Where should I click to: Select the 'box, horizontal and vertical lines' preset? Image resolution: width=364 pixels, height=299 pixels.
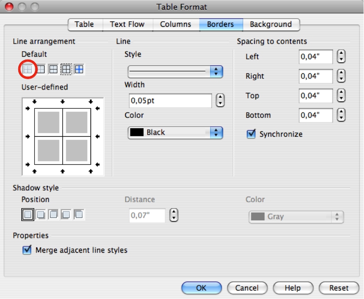tap(66, 69)
